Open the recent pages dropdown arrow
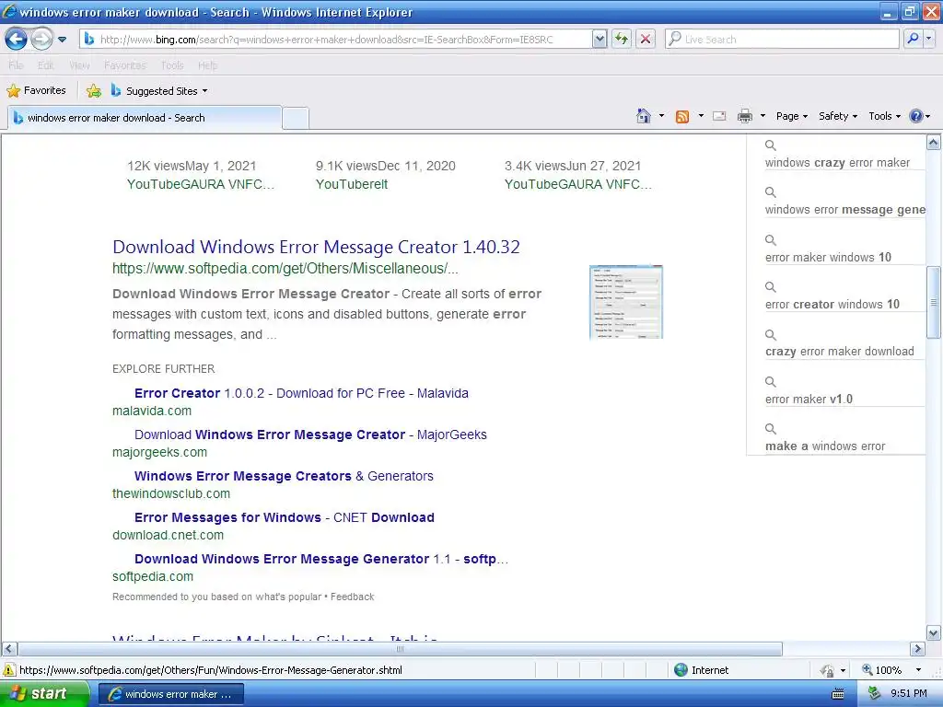The image size is (943, 707). (x=62, y=40)
